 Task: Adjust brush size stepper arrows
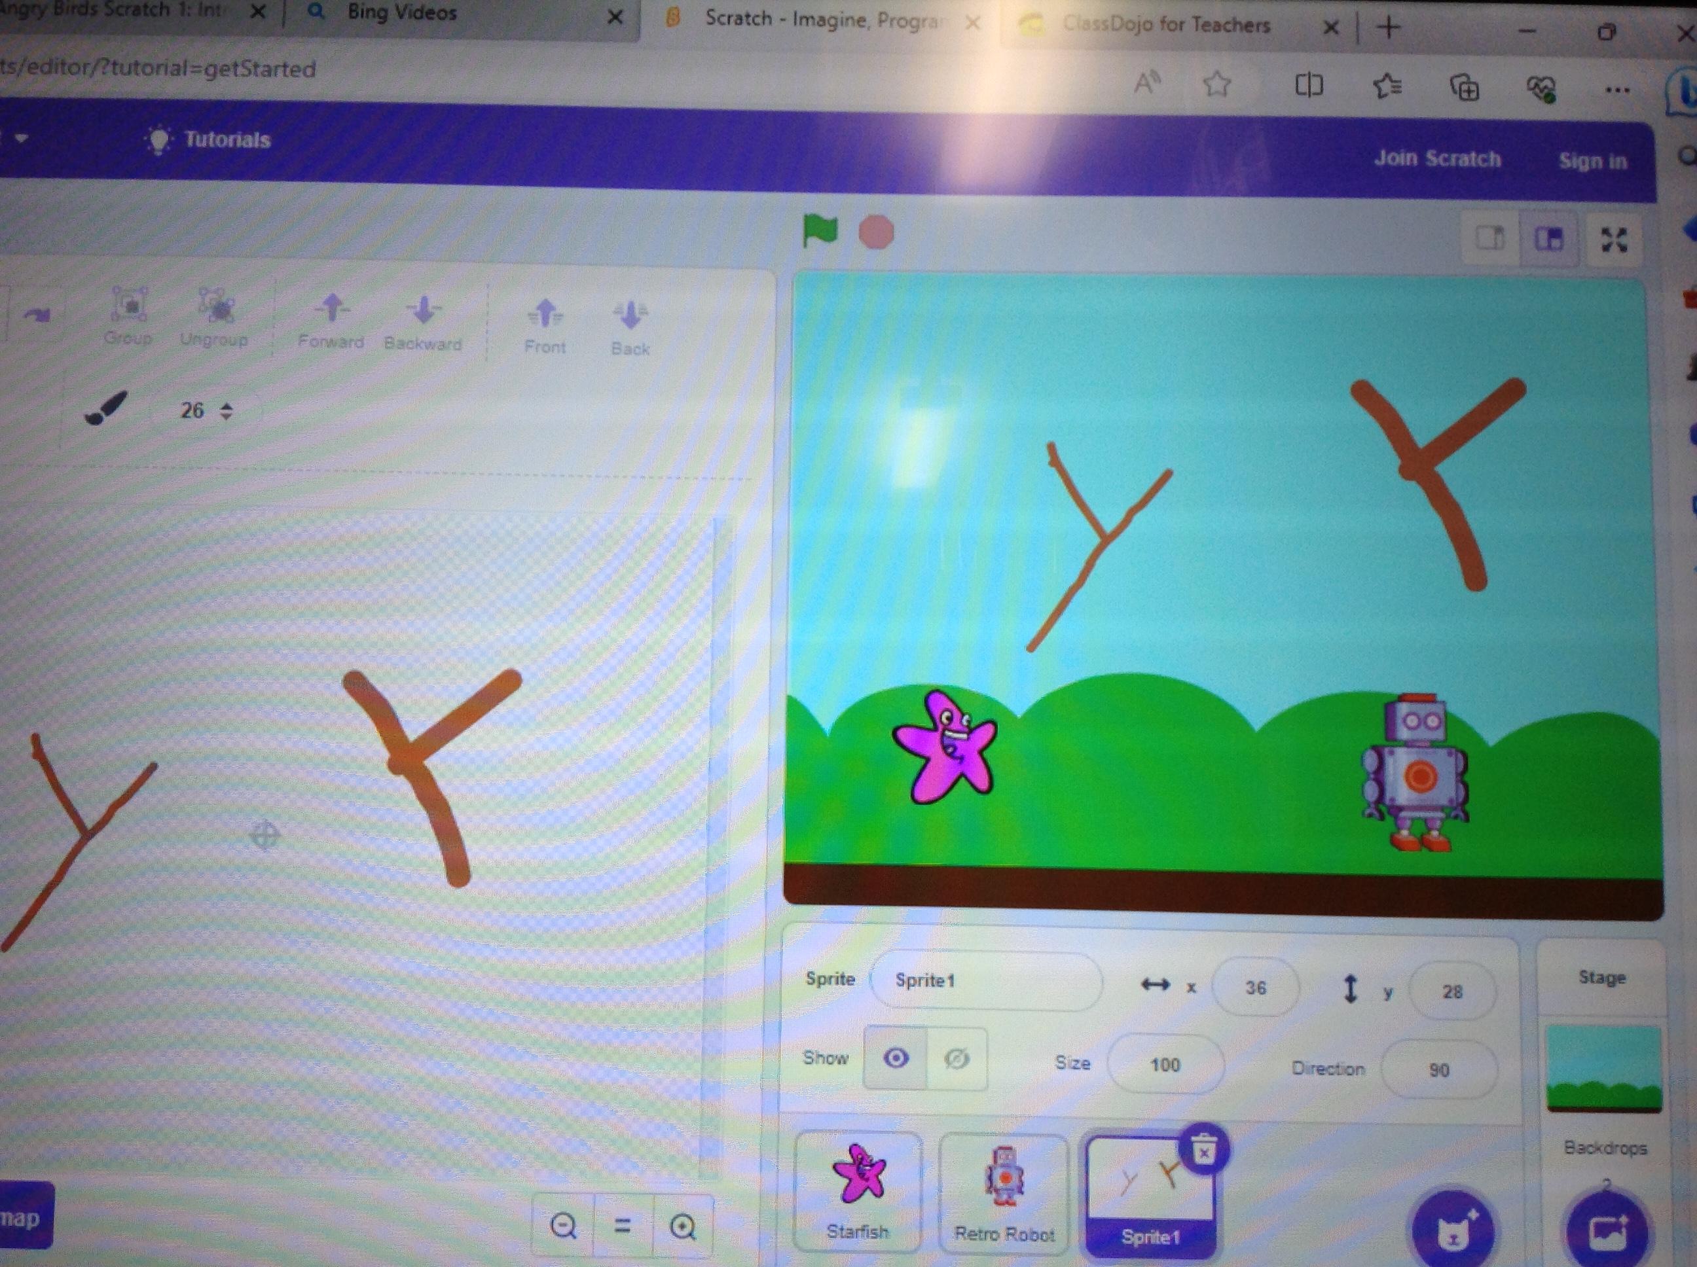[226, 411]
